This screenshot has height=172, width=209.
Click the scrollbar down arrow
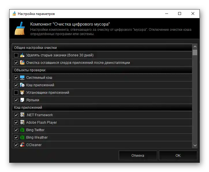click(195, 145)
